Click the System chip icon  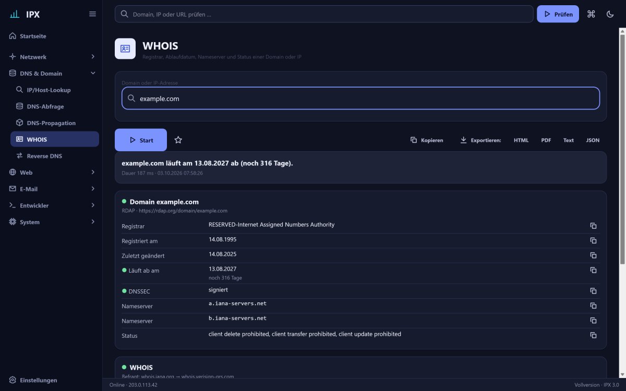click(13, 222)
